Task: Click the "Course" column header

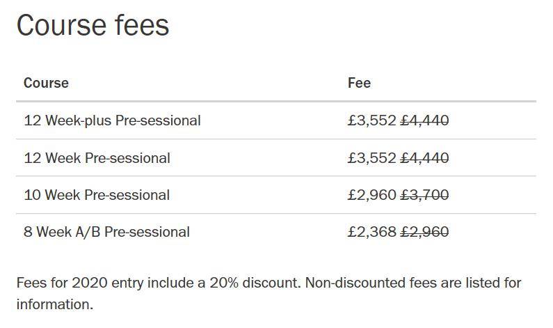Action: click(x=46, y=83)
